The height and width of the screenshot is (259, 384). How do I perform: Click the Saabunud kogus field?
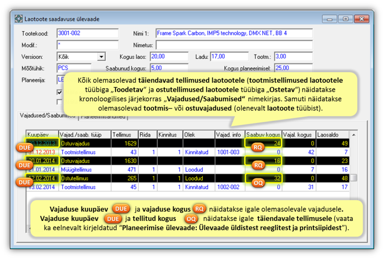[169, 68]
